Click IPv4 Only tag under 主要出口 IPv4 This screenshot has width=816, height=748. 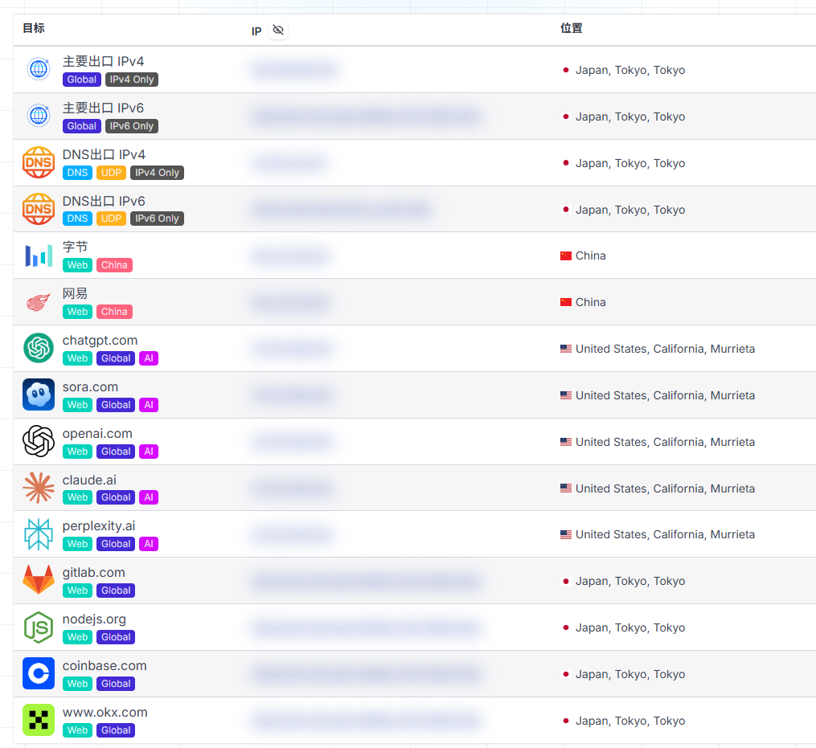(x=132, y=80)
